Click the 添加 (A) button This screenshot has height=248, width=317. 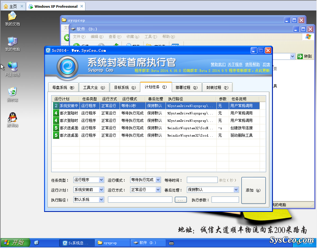[253, 190]
